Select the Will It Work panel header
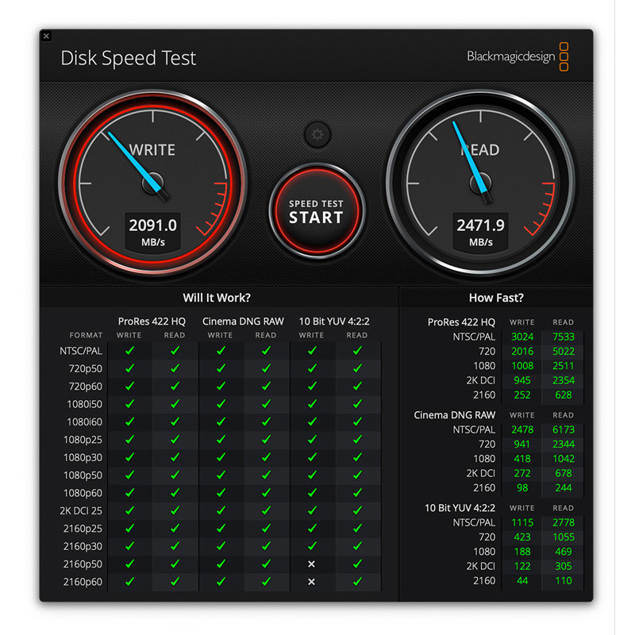The height and width of the screenshot is (635, 635). [217, 298]
